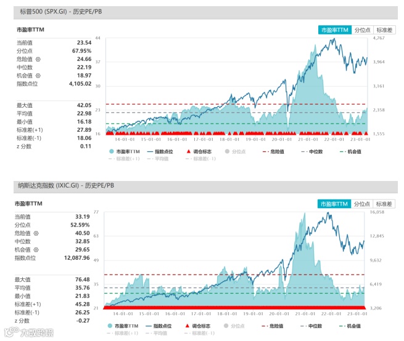Select maximum value 76.48
The image size is (404, 341).
tap(83, 279)
